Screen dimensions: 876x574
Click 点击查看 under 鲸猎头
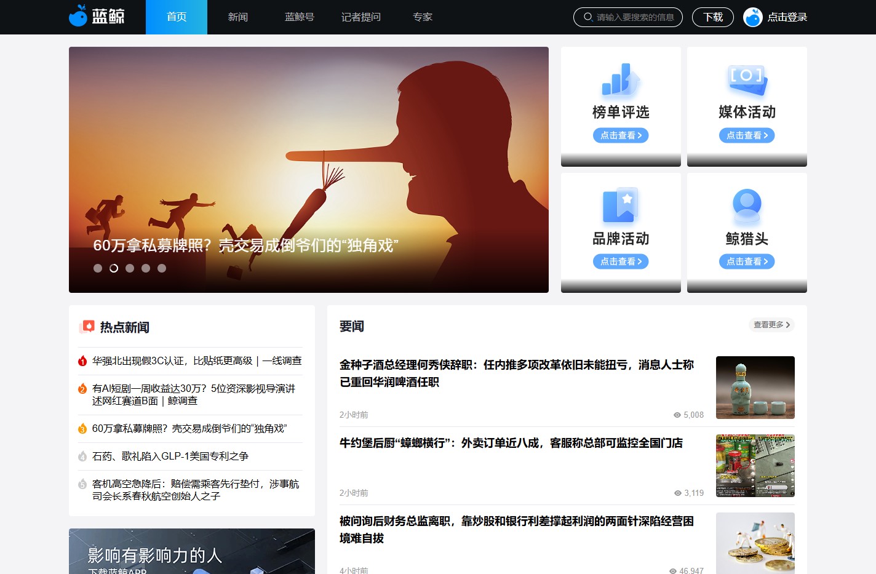pyautogui.click(x=747, y=261)
